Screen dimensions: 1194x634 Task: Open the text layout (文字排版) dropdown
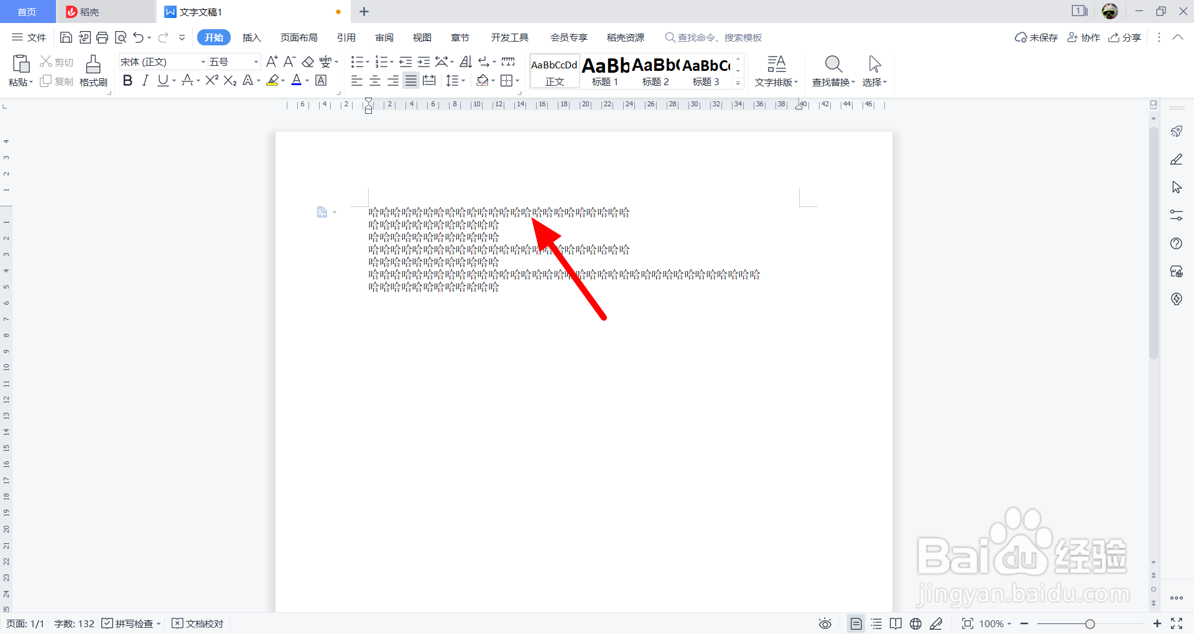(x=776, y=70)
